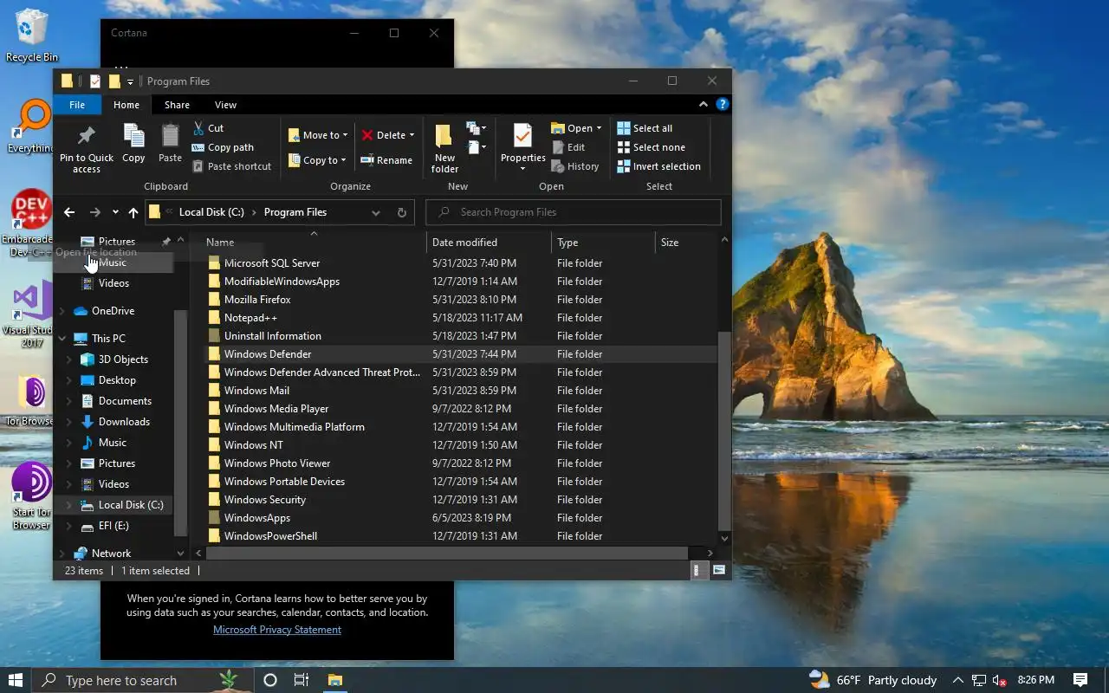Open recent locations dropdown arrow
The height and width of the screenshot is (693, 1109).
pyautogui.click(x=115, y=212)
